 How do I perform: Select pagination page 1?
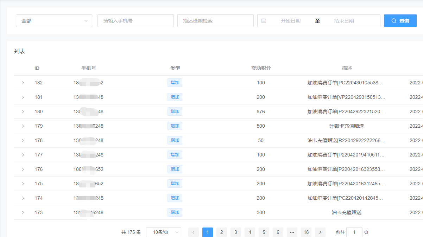coord(208,232)
